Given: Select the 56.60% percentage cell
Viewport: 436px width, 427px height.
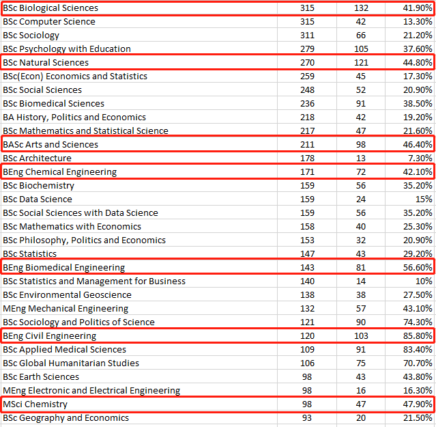Looking at the screenshot, I should pyautogui.click(x=409, y=267).
